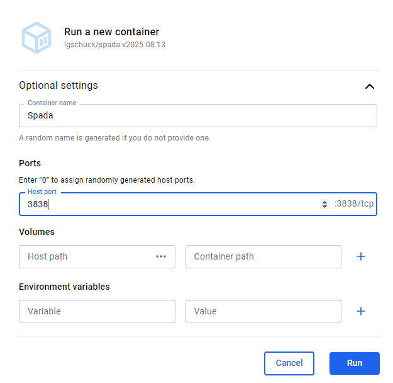393x383 pixels.
Task: Add another volume with plus icon
Action: [361, 256]
